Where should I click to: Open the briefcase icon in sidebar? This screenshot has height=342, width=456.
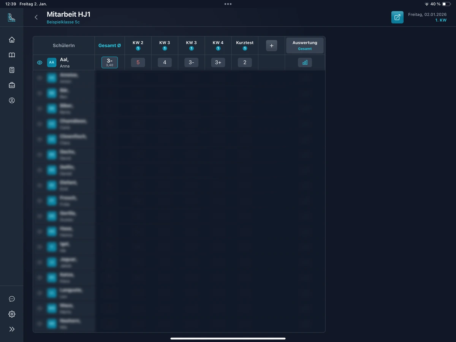[12, 85]
